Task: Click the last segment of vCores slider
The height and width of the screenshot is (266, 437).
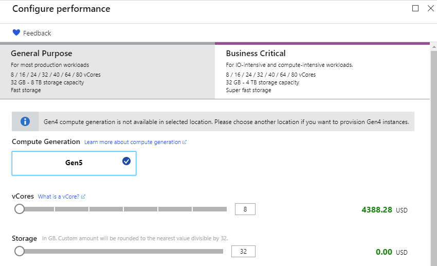Action: 210,209
